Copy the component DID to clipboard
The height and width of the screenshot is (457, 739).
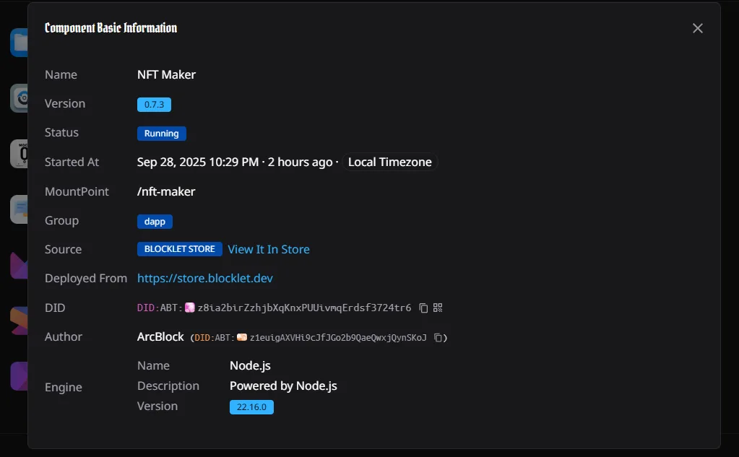423,308
